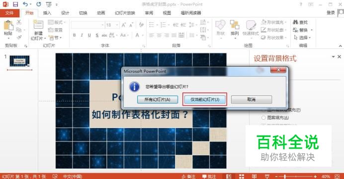
Task: Select picture or texture fill radio button
Action: (263, 110)
